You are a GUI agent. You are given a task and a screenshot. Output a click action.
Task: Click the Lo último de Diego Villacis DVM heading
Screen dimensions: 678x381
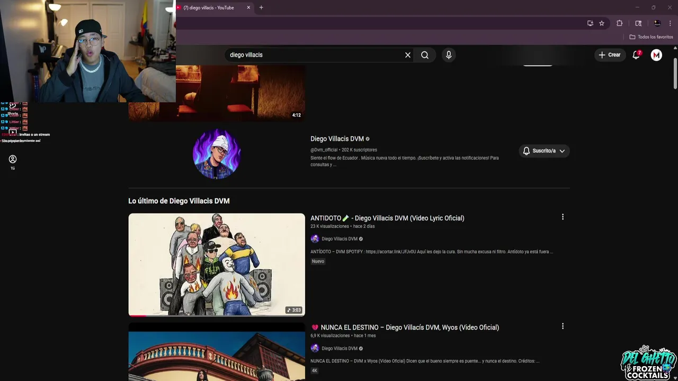pos(179,201)
